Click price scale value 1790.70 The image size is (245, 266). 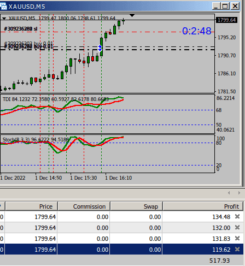[226, 55]
